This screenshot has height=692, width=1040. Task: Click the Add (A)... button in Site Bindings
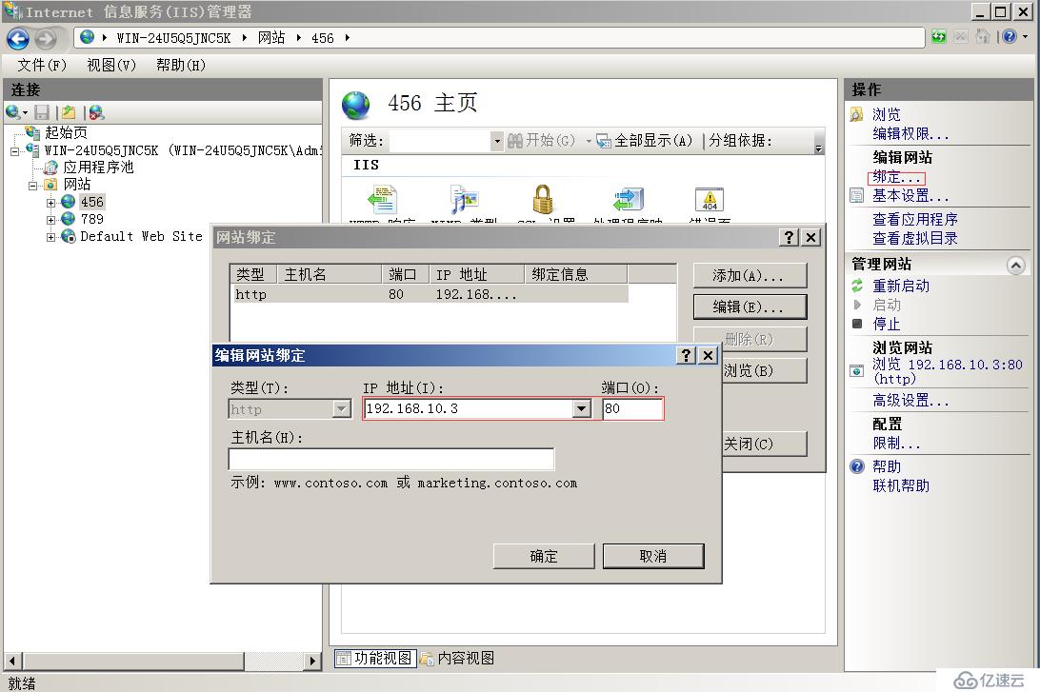(x=750, y=275)
